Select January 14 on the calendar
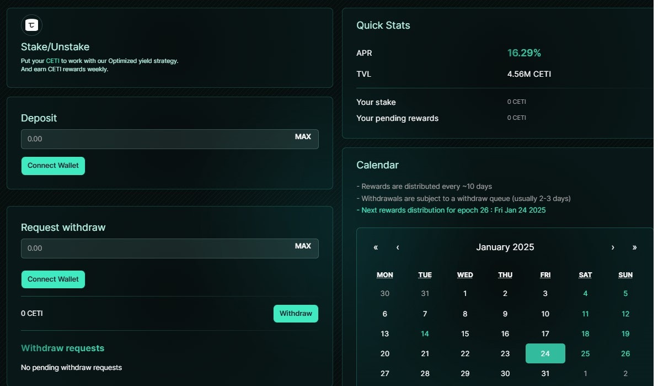The height and width of the screenshot is (386, 658). [425, 334]
